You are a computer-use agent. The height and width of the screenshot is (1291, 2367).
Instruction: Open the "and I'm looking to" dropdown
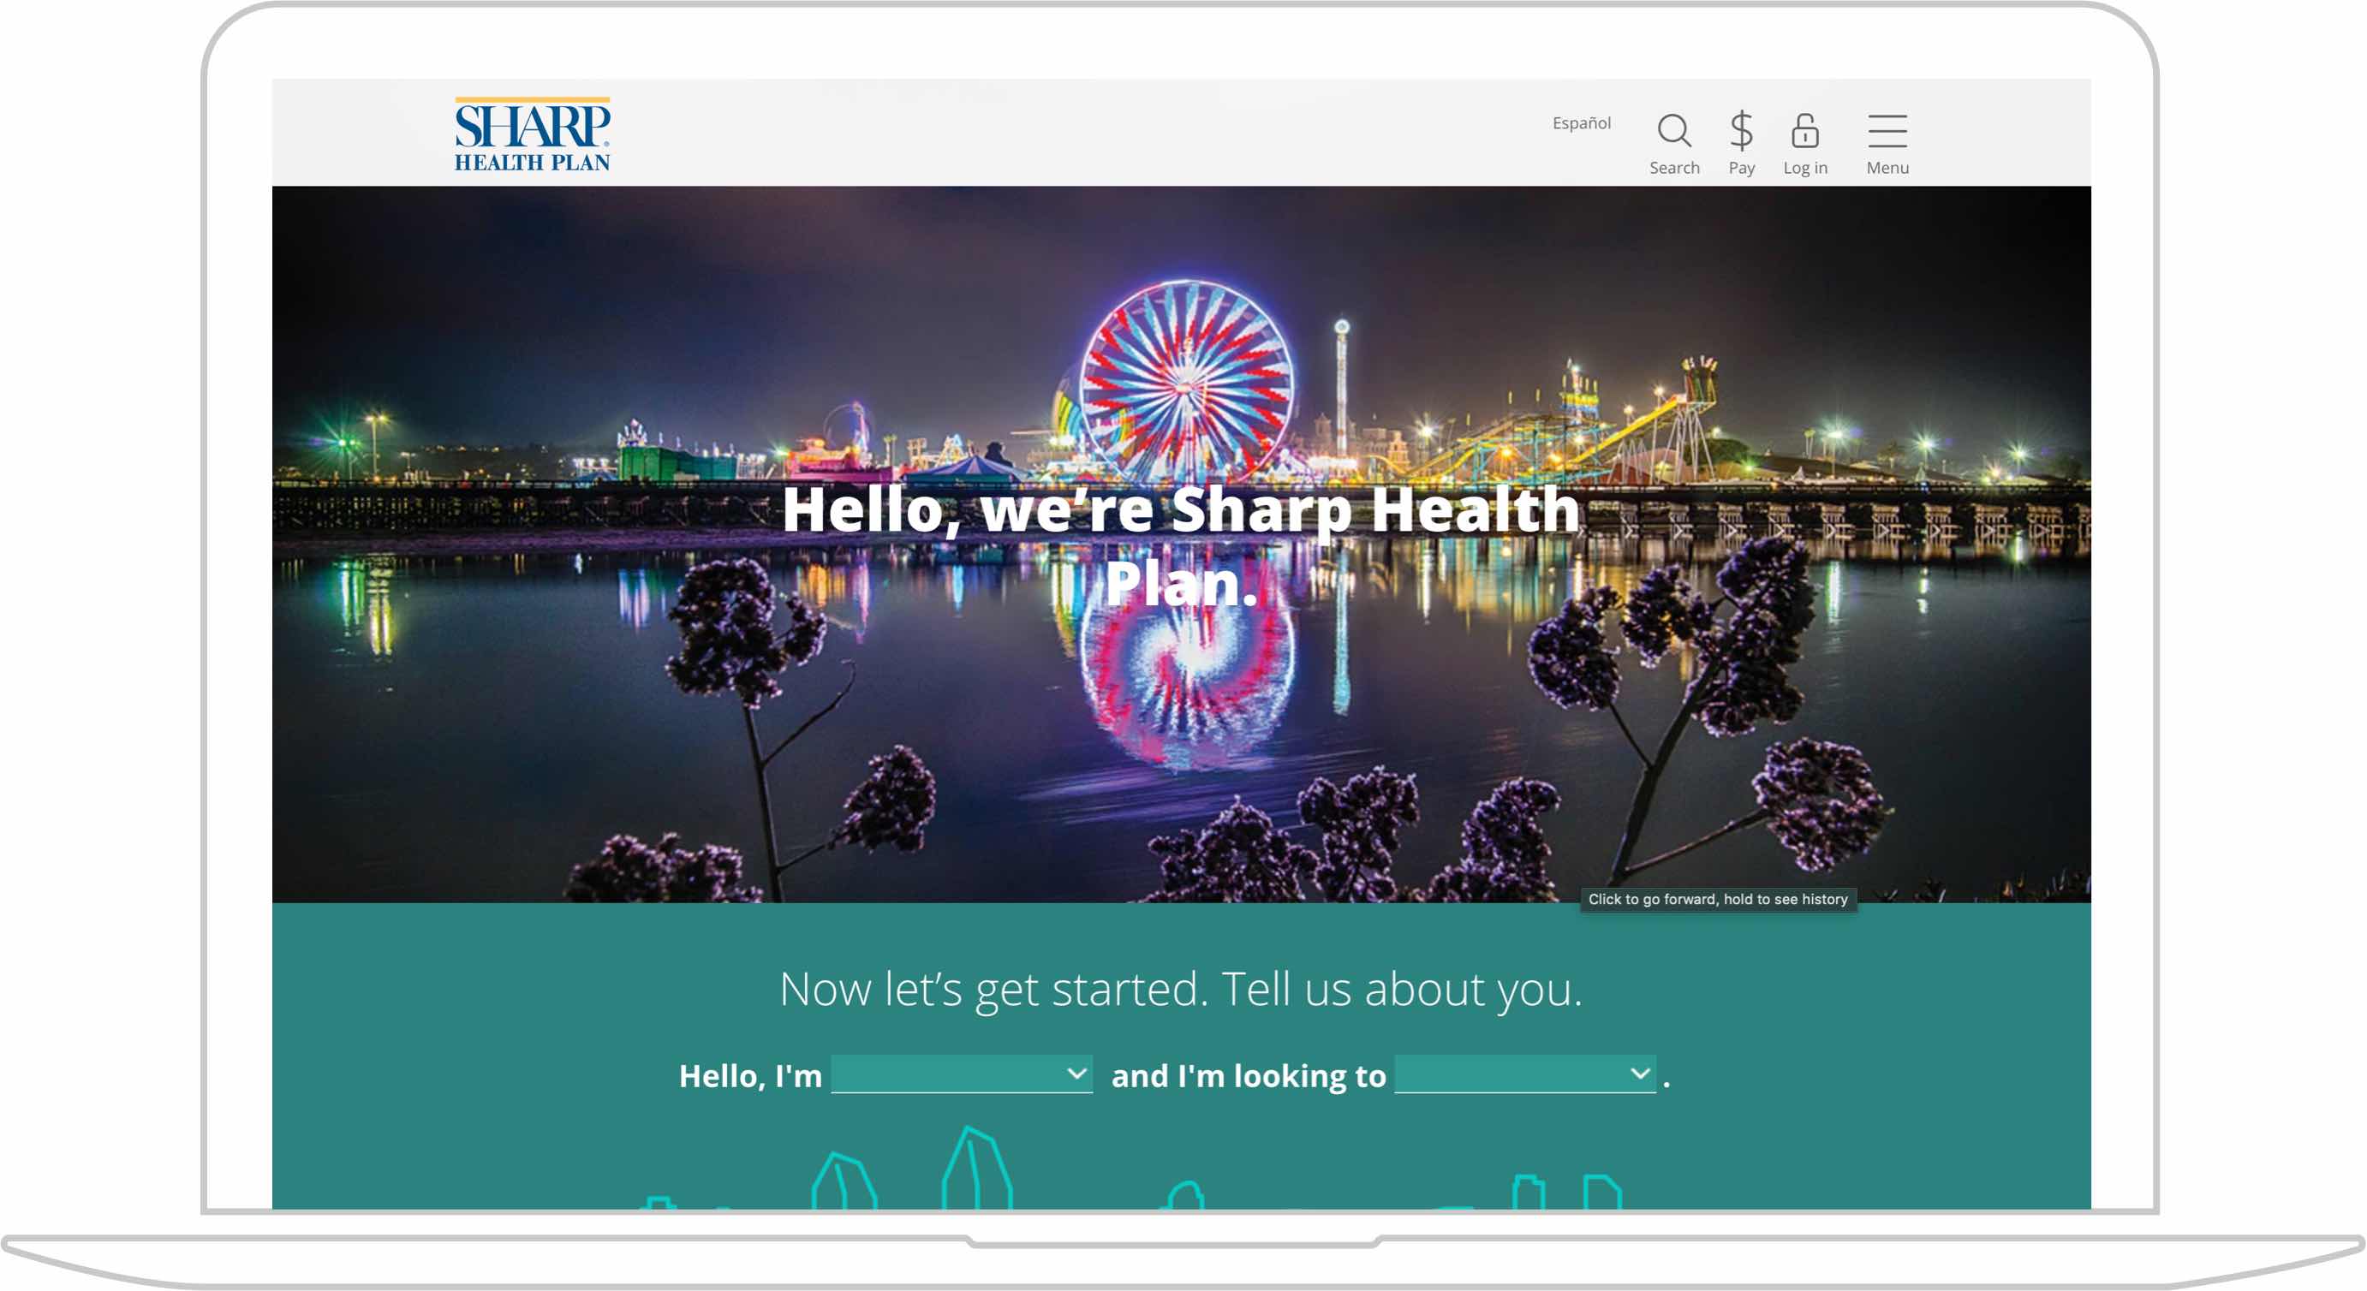pos(1525,1074)
